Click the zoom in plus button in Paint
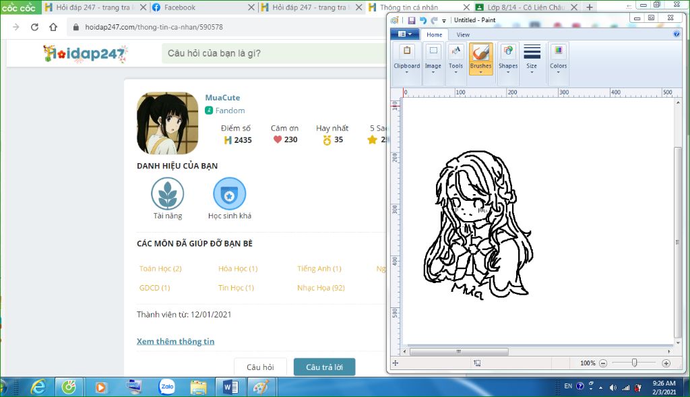690x397 pixels. (x=666, y=363)
